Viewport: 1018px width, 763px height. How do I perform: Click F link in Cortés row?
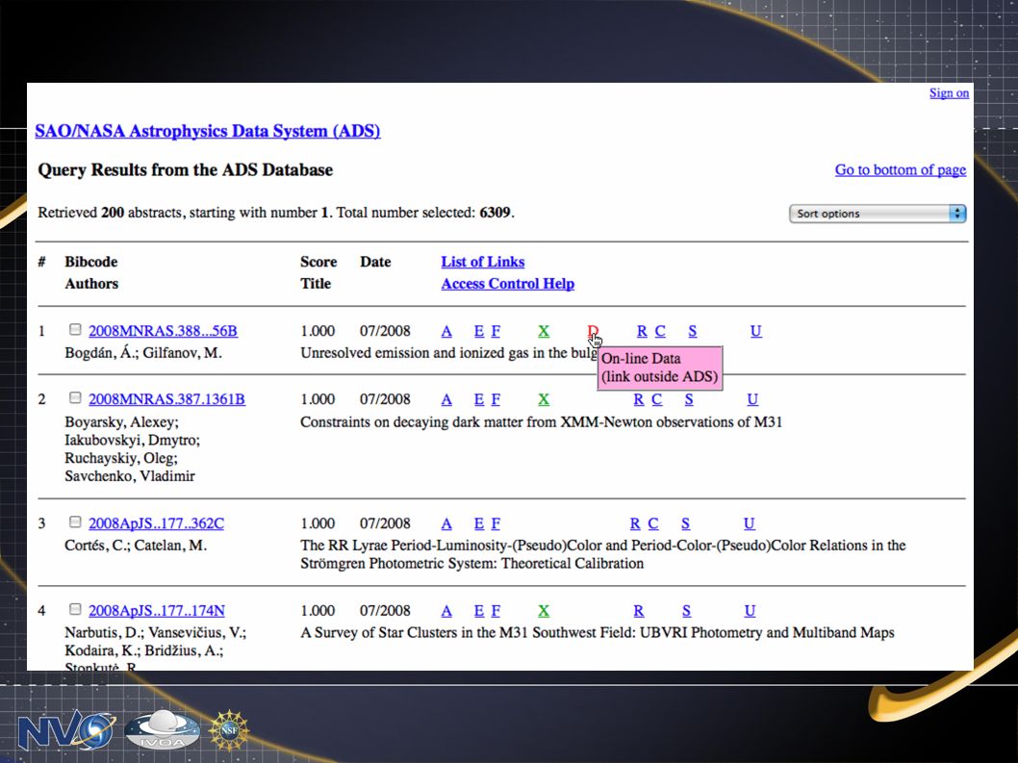pyautogui.click(x=496, y=523)
